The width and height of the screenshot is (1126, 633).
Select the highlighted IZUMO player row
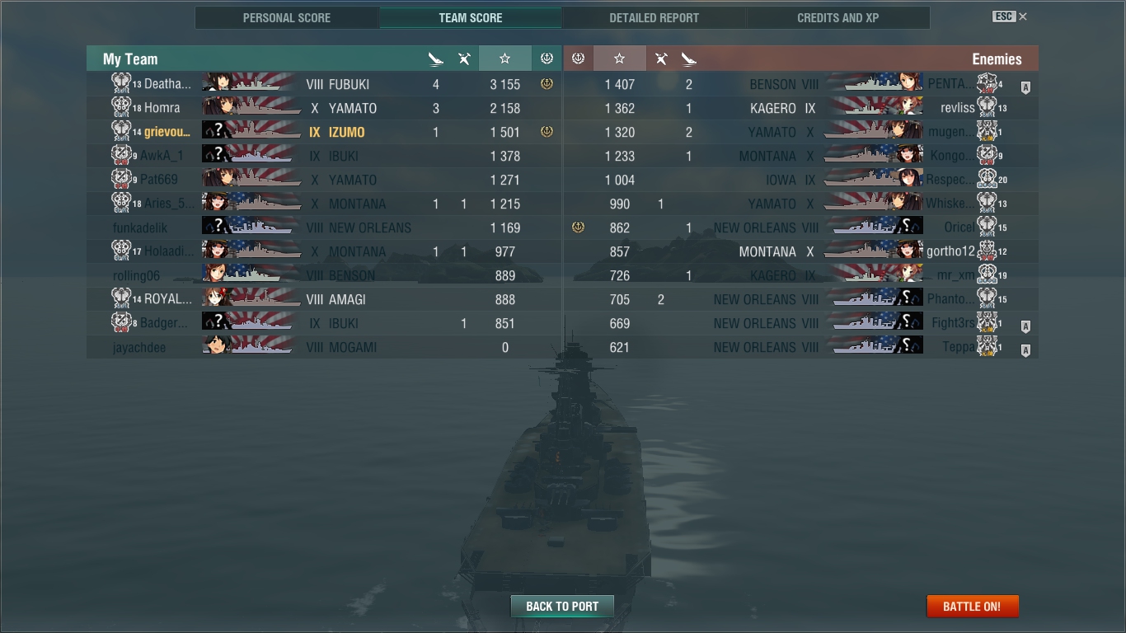click(x=324, y=132)
